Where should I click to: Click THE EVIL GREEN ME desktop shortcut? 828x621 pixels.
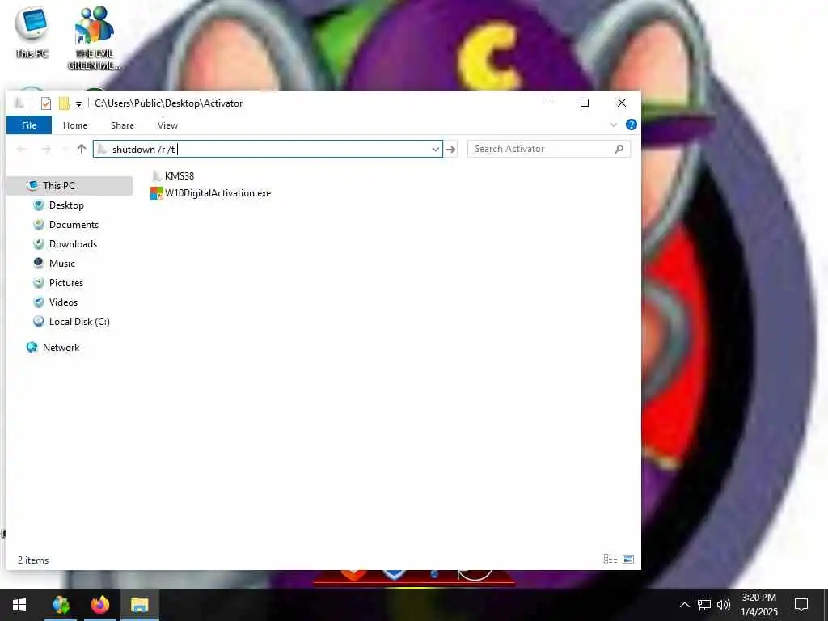(94, 38)
